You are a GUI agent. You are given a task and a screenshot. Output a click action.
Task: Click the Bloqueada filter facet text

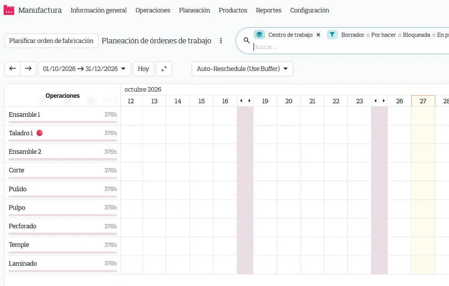[x=416, y=35]
